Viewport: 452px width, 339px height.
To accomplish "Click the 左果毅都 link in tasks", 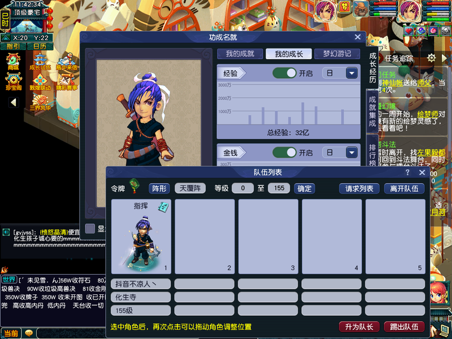I will coord(431,153).
